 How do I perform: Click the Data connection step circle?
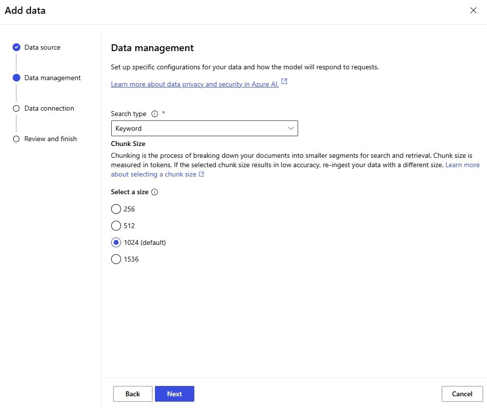pos(16,109)
